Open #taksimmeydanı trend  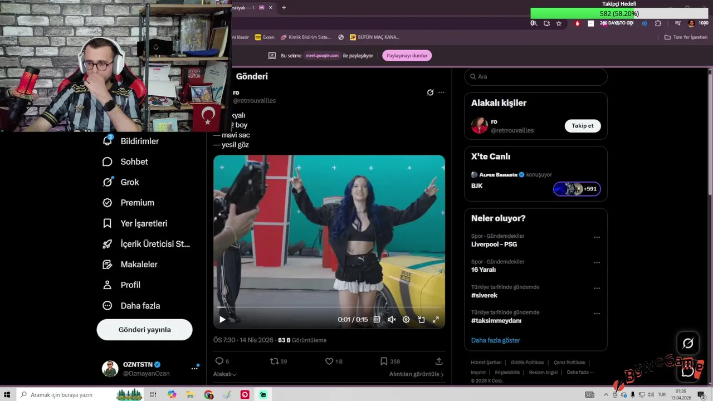tap(496, 321)
